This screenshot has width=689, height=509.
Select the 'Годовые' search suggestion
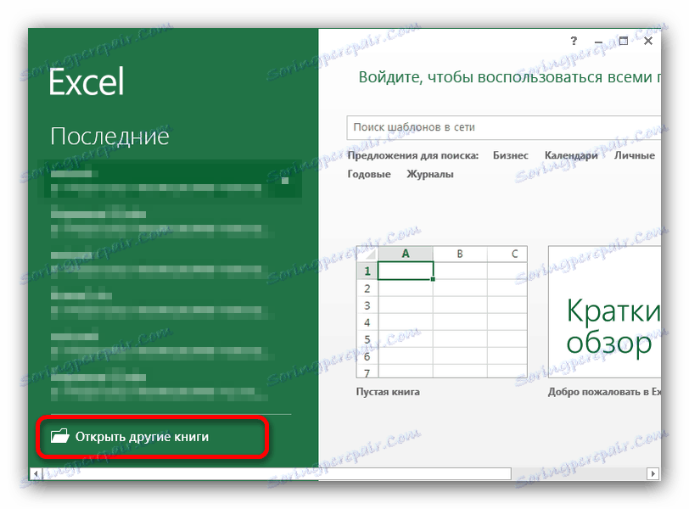(368, 175)
